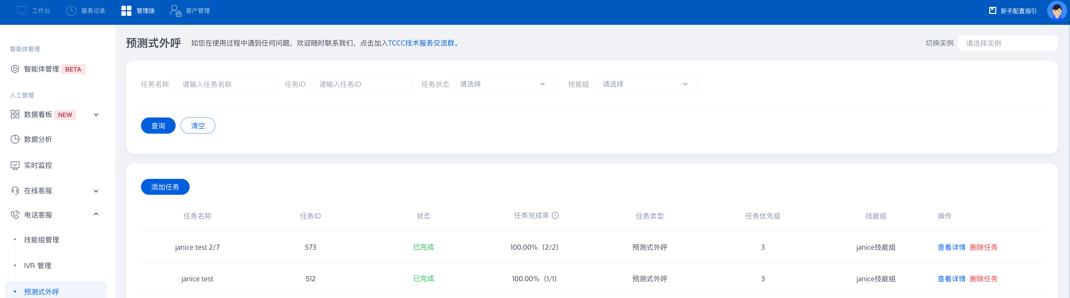Open the 实时监控 sidebar item

38,165
